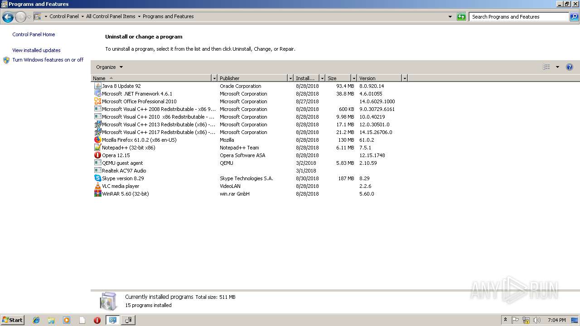The width and height of the screenshot is (580, 326).
Task: Select the Java 8 Update 92 icon
Action: click(x=97, y=86)
